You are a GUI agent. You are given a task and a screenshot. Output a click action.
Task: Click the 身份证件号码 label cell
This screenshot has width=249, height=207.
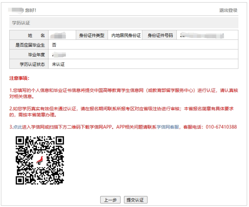(x=160, y=36)
